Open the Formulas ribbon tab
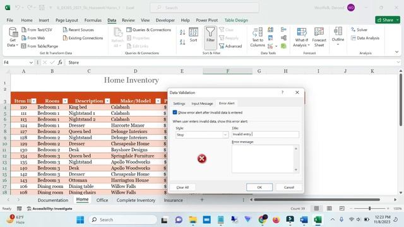Viewport: 404px width, 227px height. 93,20
